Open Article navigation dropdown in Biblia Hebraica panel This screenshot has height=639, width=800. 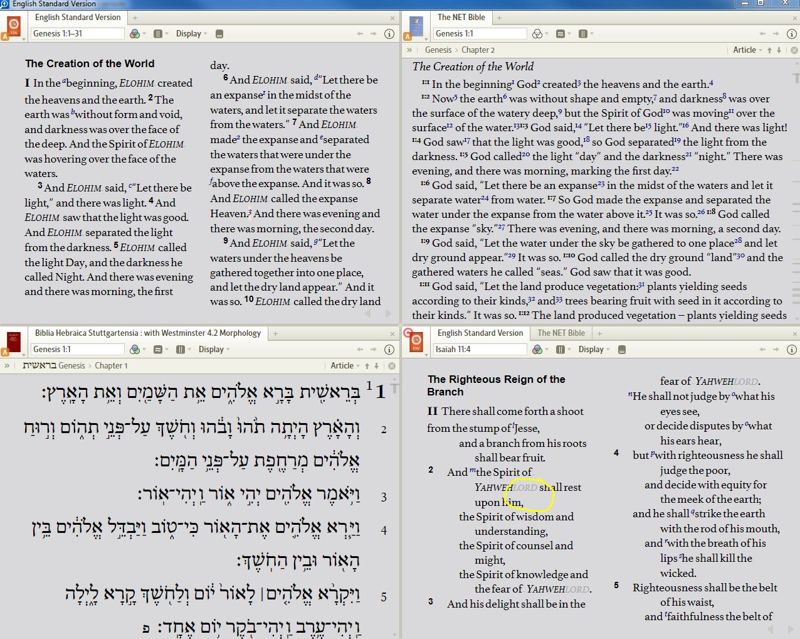click(x=345, y=366)
